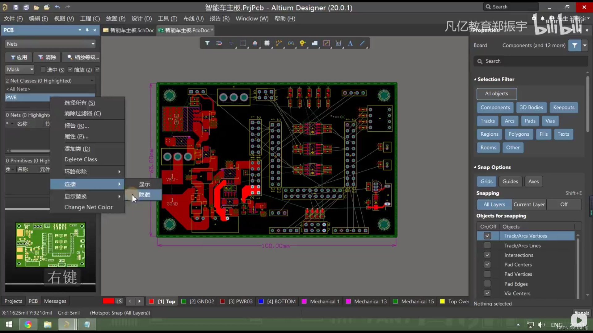Click the Place String text tool

(x=350, y=43)
